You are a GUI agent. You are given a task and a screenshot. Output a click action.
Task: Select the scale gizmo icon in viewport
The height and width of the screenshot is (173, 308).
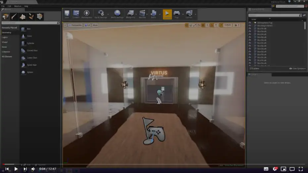point(194,25)
